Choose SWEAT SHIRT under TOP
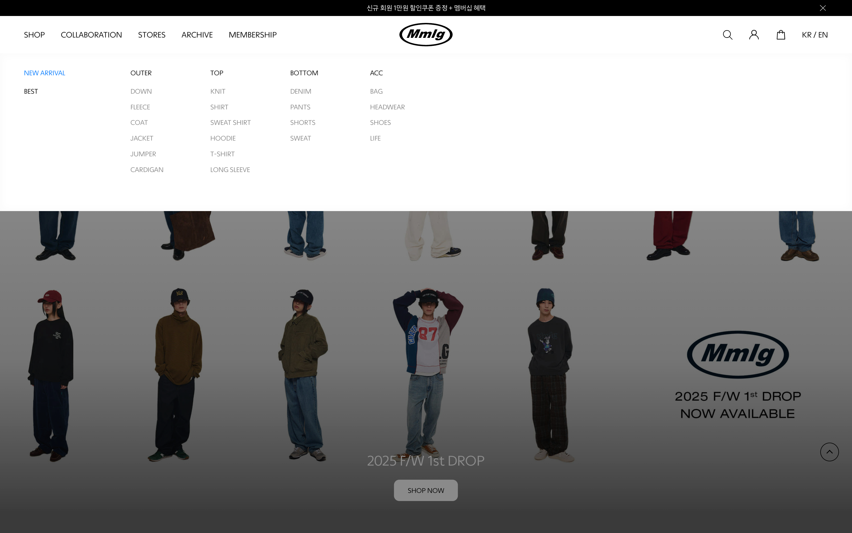Screen dimensions: 852x533 coord(230,123)
